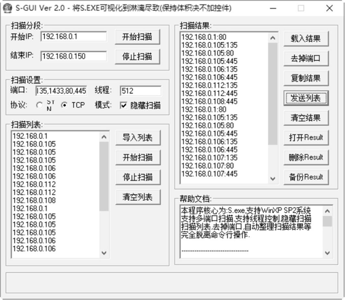
Task: Click the 删除Result button
Action: point(306,157)
